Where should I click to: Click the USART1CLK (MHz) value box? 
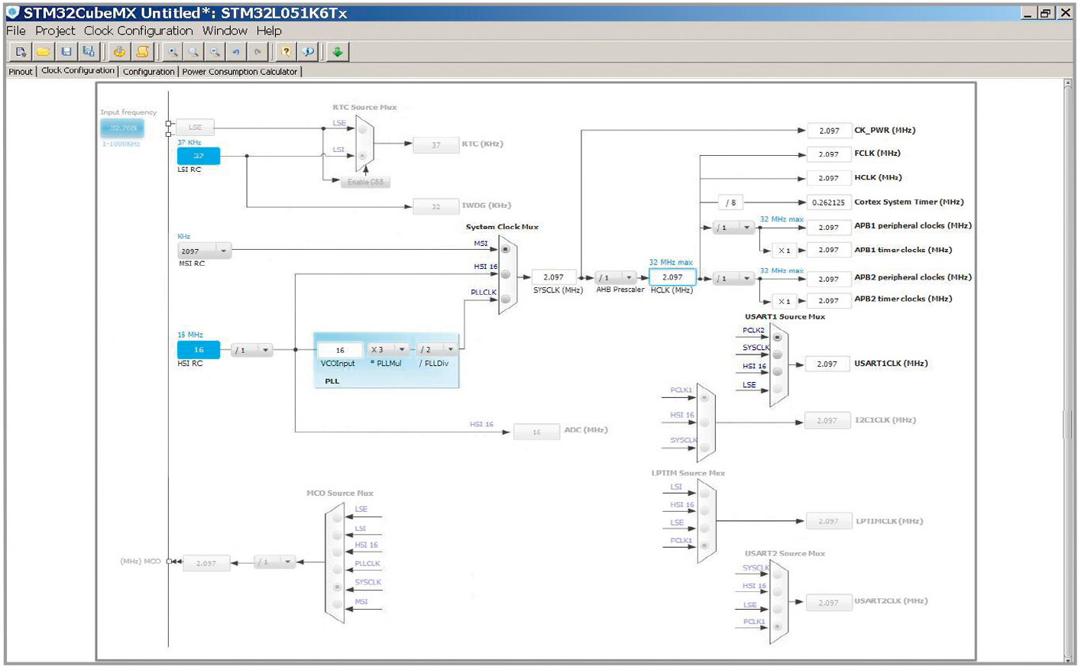click(x=827, y=364)
